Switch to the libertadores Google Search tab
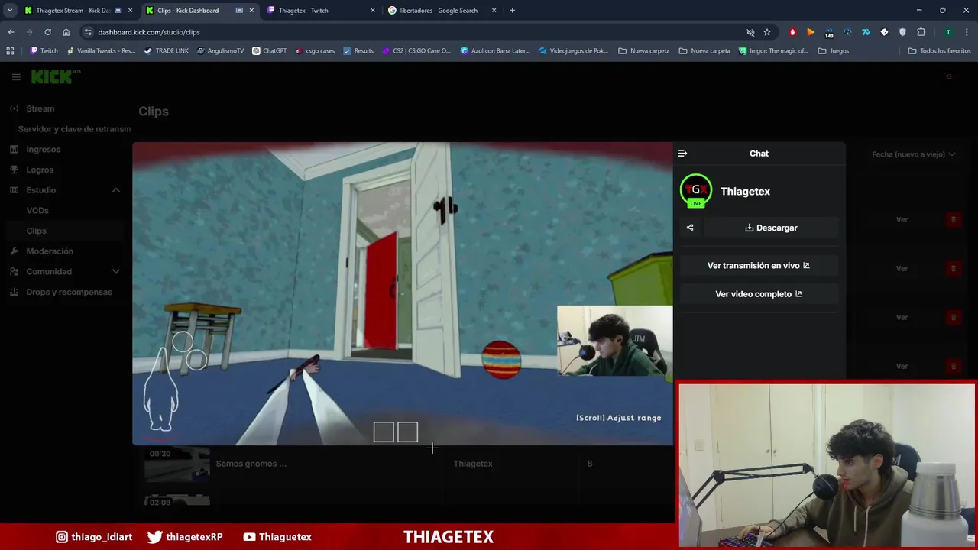The width and height of the screenshot is (978, 550). click(442, 11)
